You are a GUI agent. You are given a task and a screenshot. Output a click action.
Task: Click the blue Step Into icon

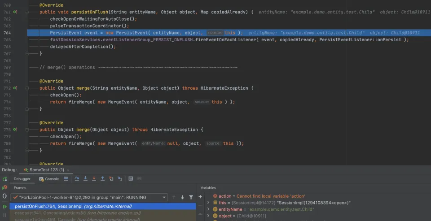(85, 179)
